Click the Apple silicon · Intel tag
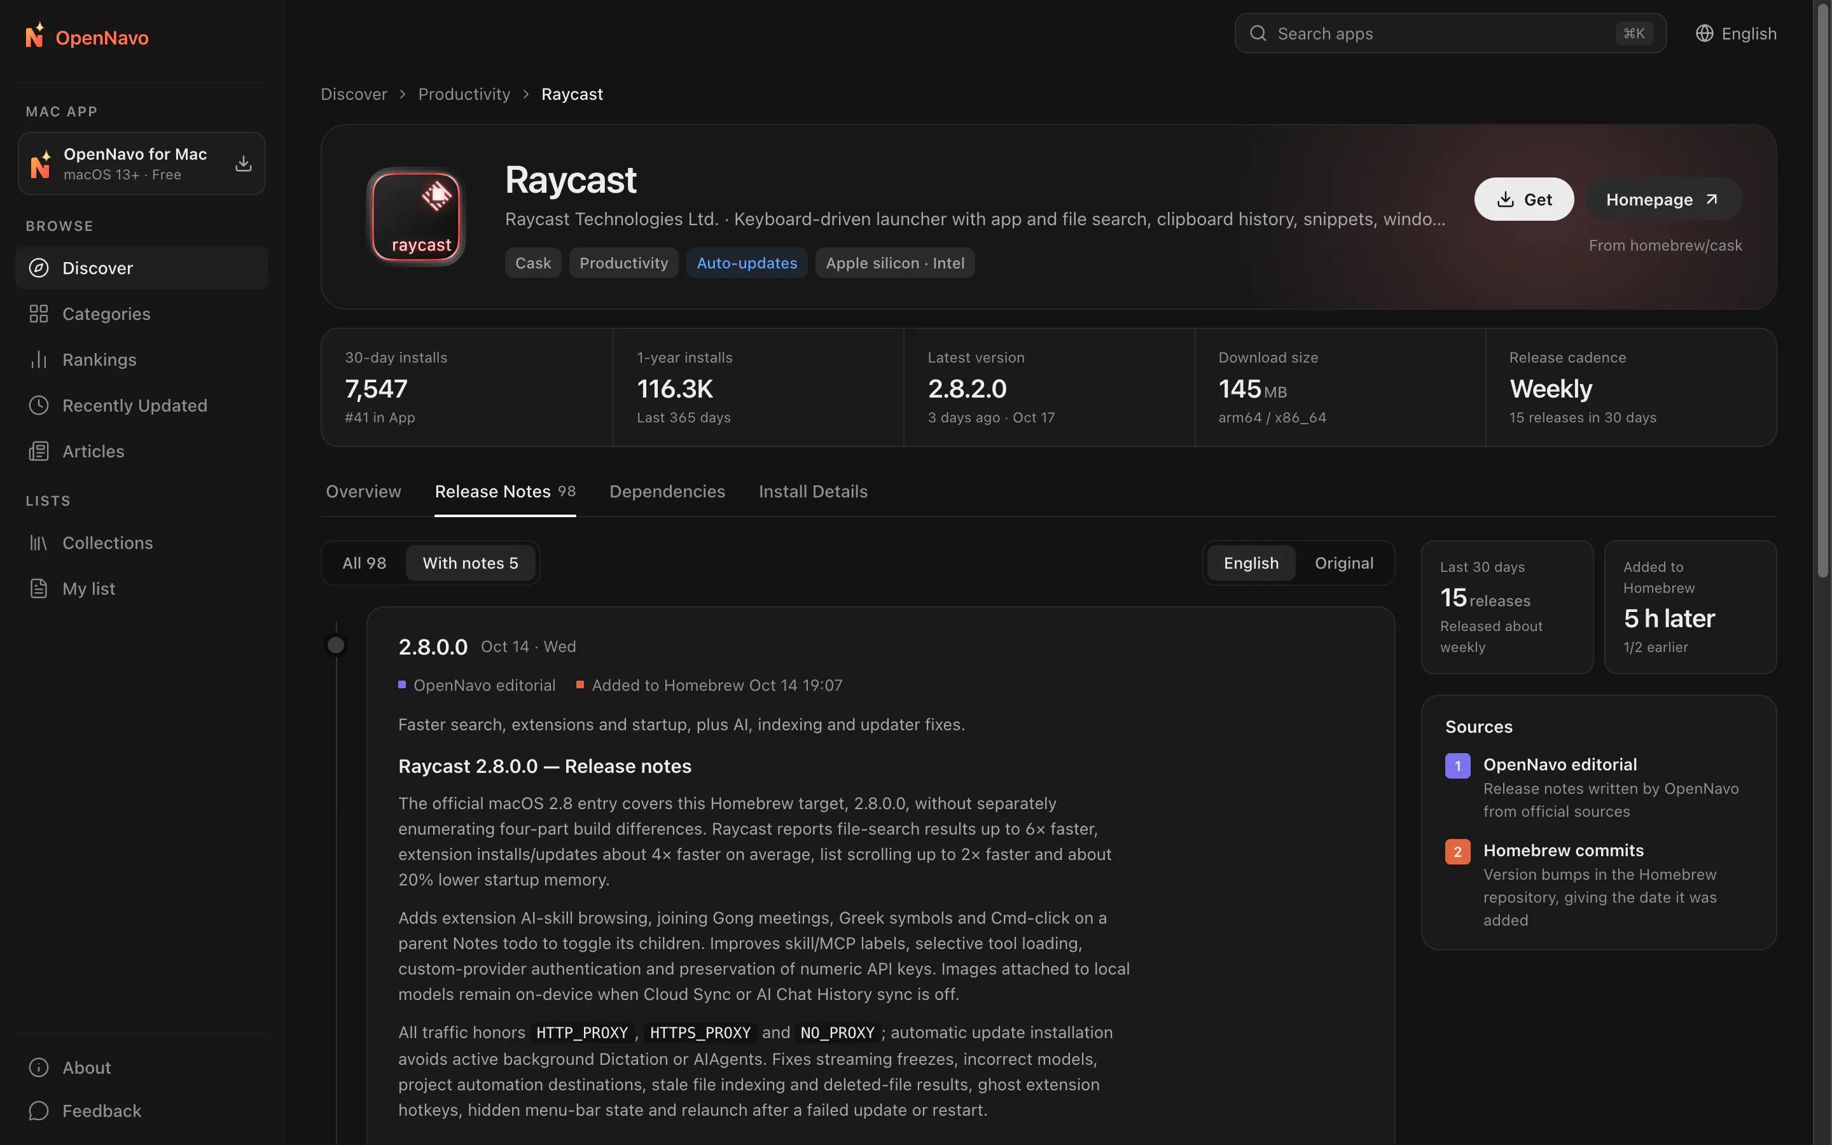The image size is (1832, 1145). click(895, 263)
